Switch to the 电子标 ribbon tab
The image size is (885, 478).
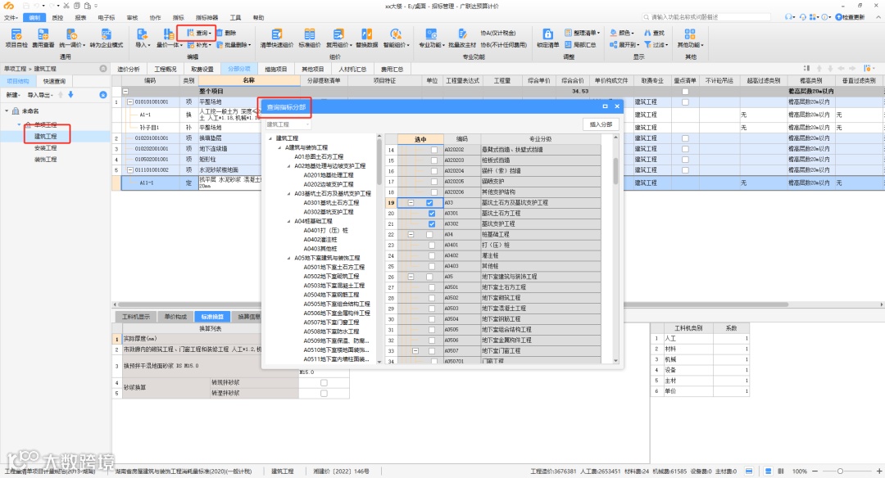106,17
